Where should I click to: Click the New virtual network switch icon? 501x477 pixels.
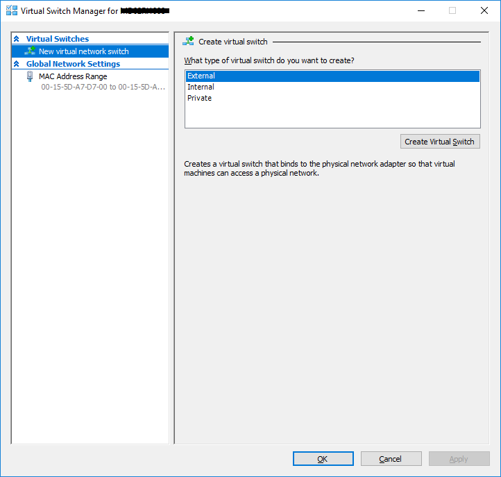(x=31, y=51)
